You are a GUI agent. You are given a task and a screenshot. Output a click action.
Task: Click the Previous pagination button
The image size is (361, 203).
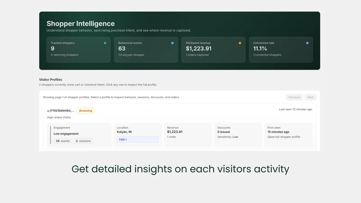[x=294, y=97]
